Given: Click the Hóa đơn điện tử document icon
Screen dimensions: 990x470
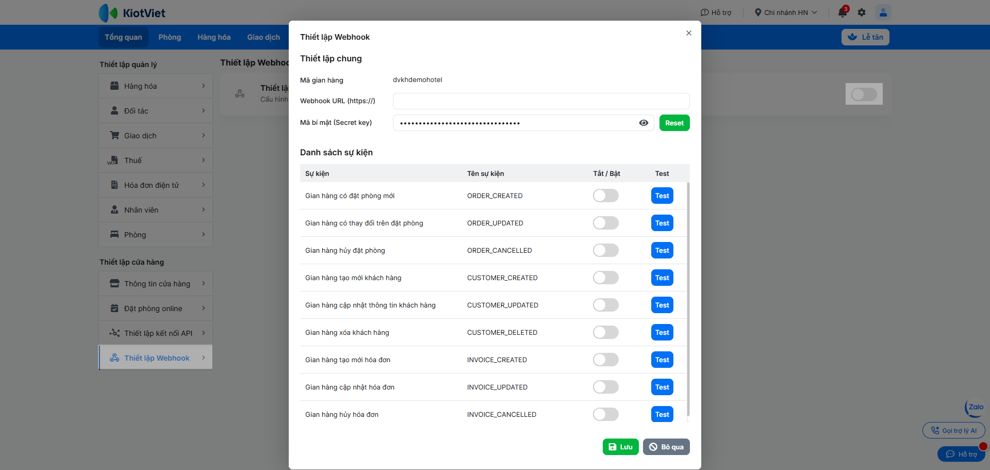Looking at the screenshot, I should pyautogui.click(x=114, y=185).
